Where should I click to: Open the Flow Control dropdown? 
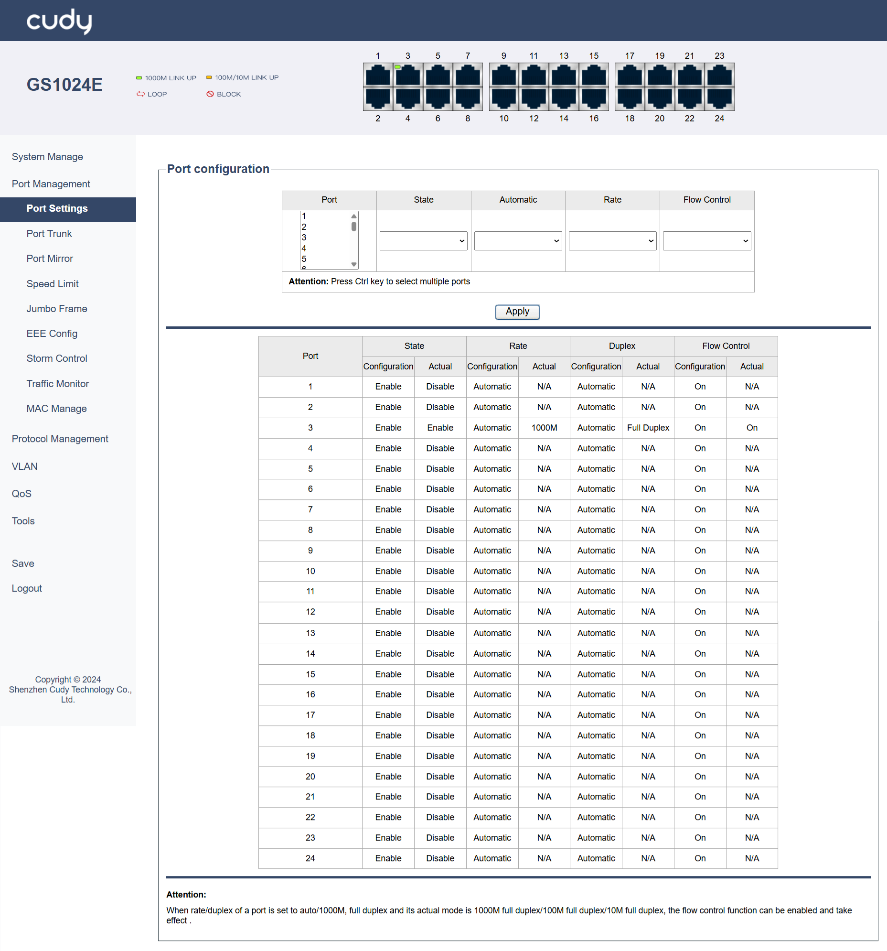point(706,241)
